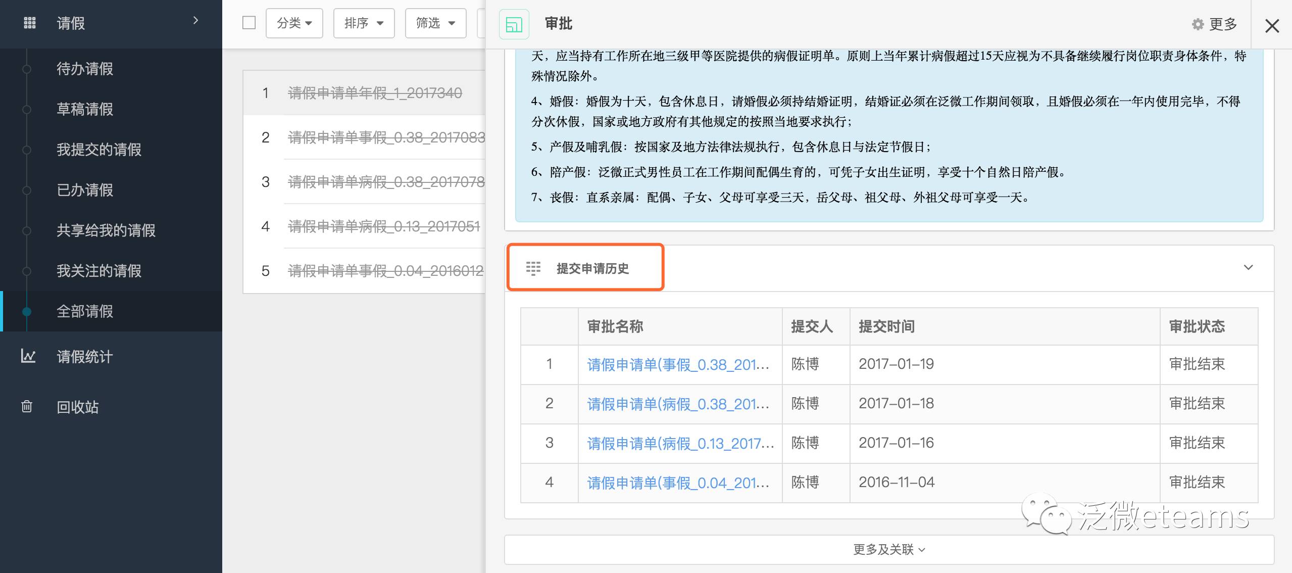Expand 更多及关联 at panel bottom
Screen dimensions: 1292x573
[x=888, y=549]
